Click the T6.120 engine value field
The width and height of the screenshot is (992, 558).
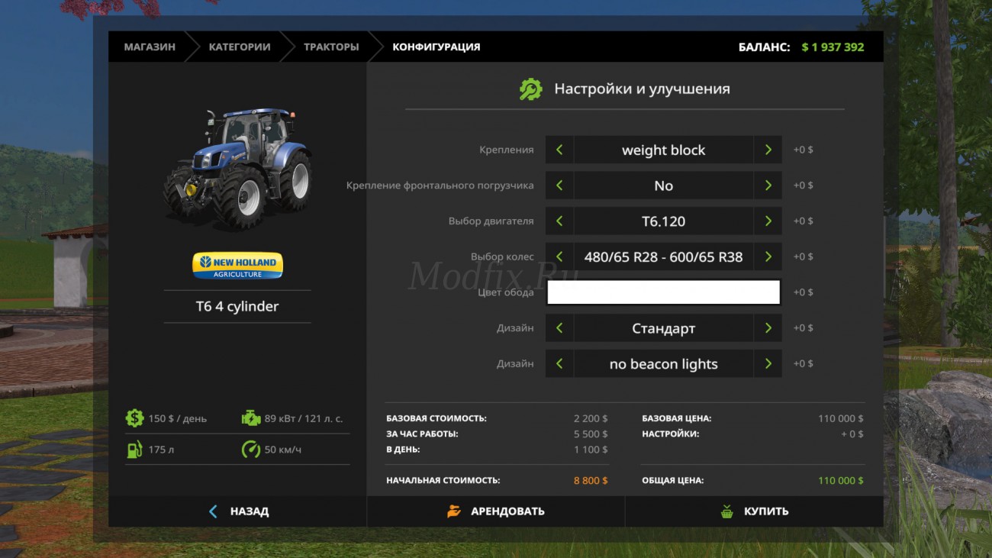tap(663, 221)
